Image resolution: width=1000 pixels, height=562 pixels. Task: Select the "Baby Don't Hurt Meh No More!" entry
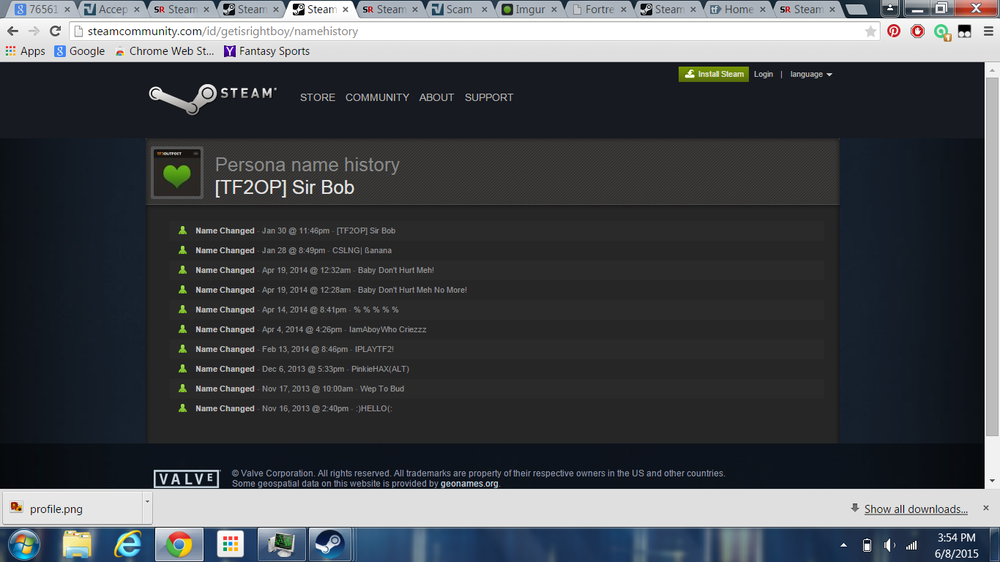412,290
